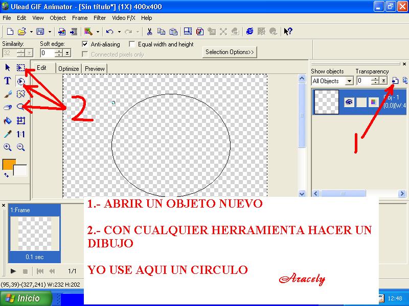Swap foreground and background colors

click(6, 175)
